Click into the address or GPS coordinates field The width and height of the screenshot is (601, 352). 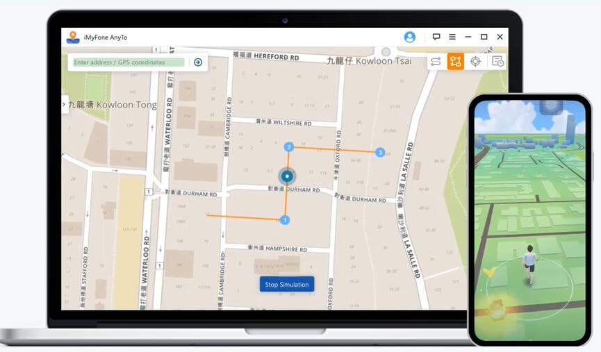[x=129, y=62]
